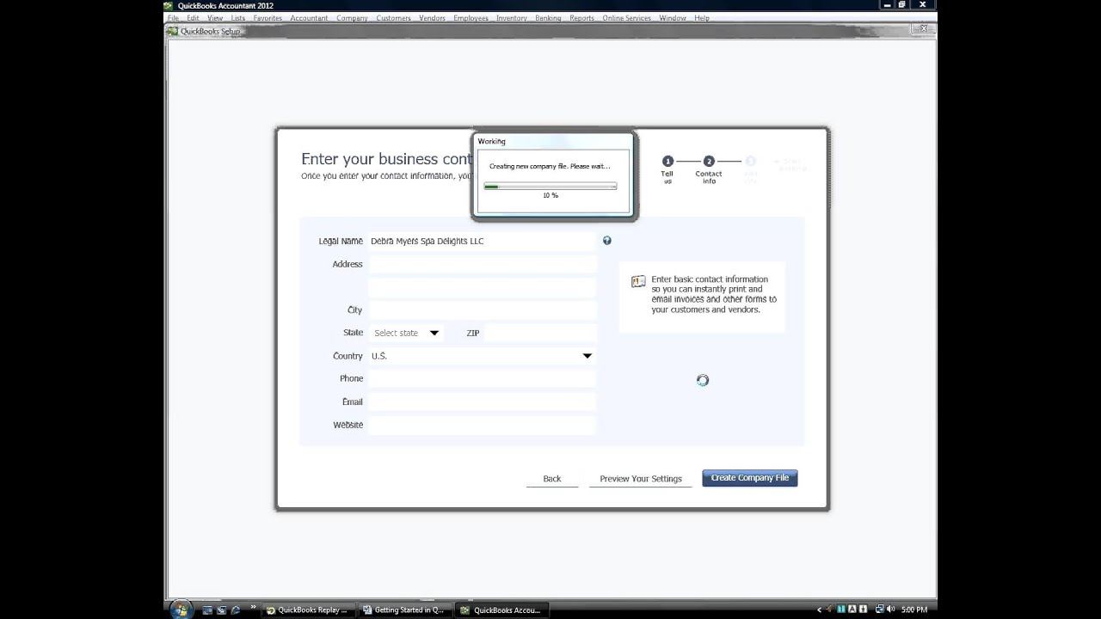Click the ZIP input field
This screenshot has height=619, width=1101.
[x=540, y=333]
